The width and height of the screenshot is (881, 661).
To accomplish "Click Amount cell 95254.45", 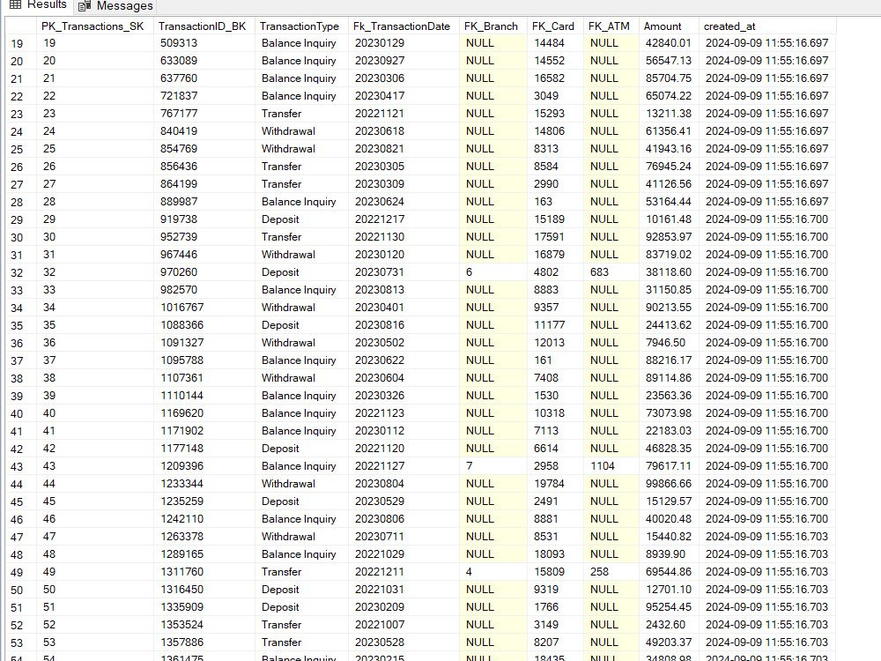I will [668, 607].
